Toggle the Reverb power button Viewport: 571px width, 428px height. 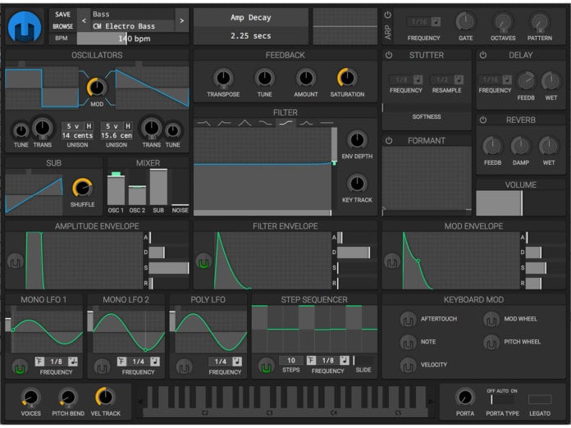483,120
